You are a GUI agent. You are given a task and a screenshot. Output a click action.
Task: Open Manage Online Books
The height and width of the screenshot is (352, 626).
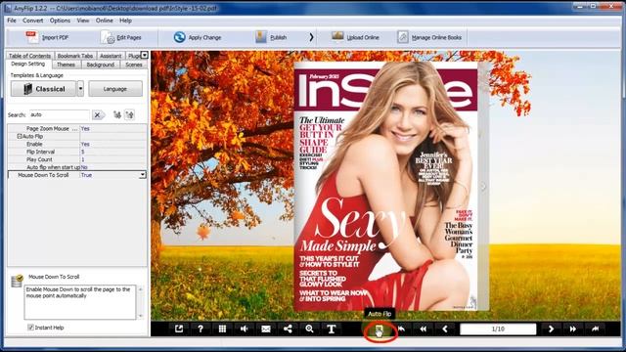429,37
